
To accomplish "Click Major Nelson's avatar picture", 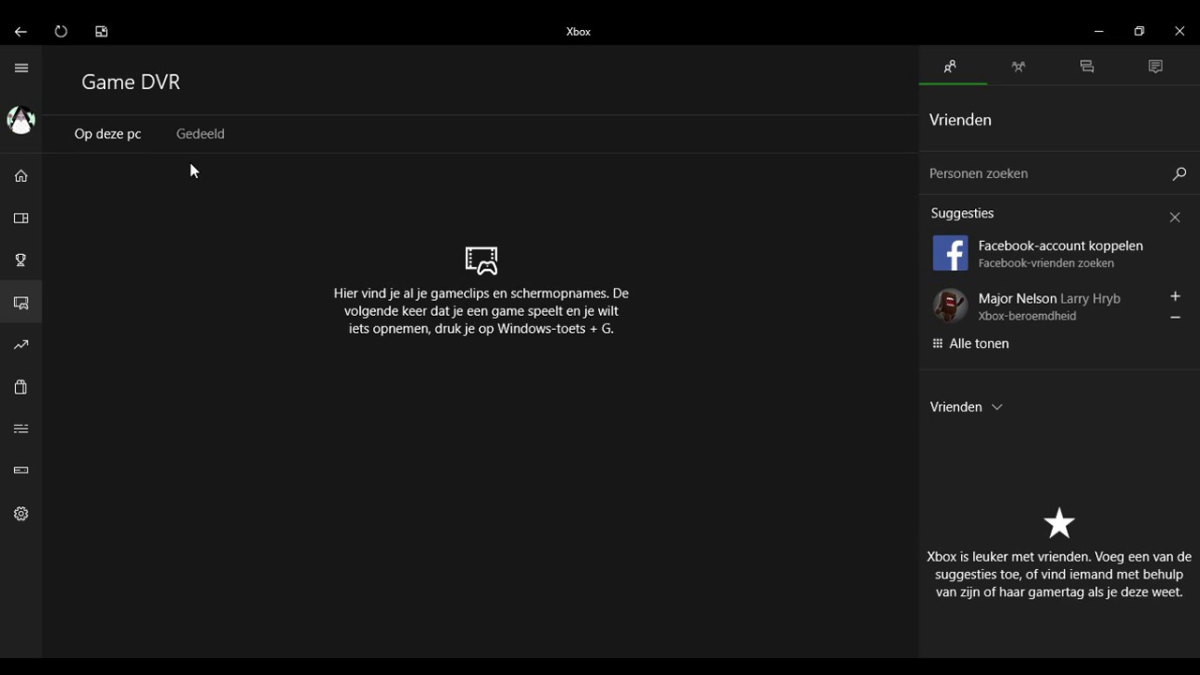I will point(950,306).
